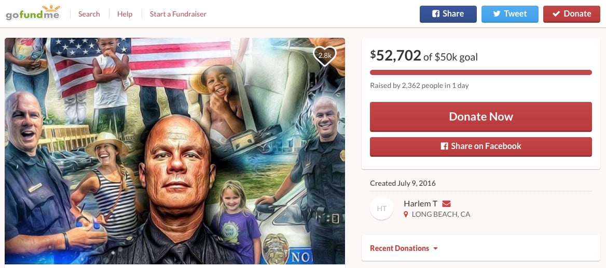Click the heart icon showing 2.8k
The width and height of the screenshot is (606, 268).
325,55
